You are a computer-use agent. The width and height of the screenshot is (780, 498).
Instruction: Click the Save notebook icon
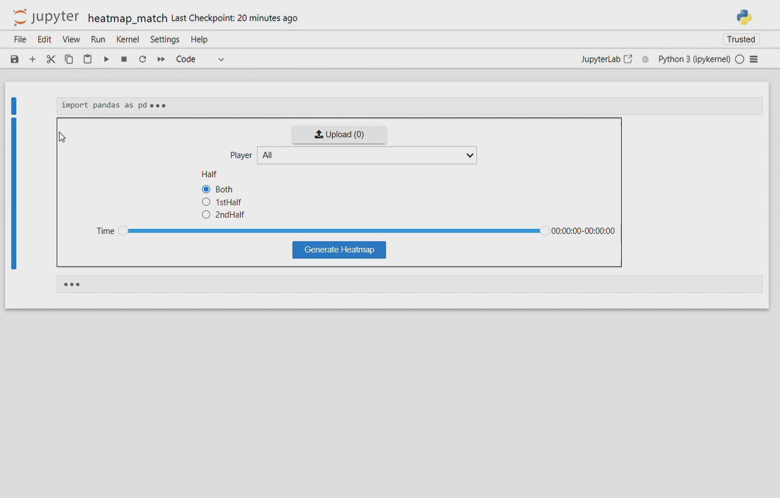(x=15, y=59)
